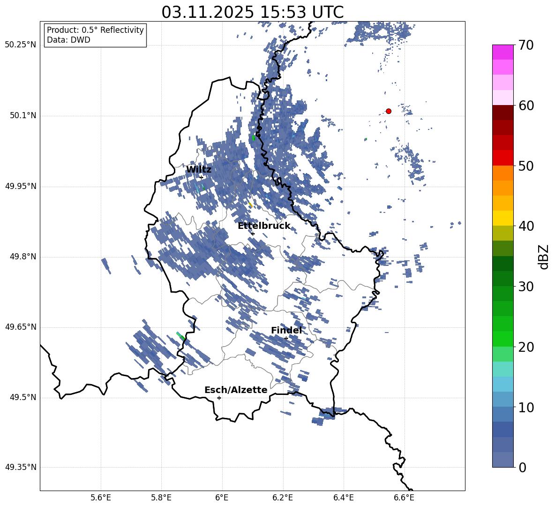
Task: Click the 5.8°E longitude label
Action: click(161, 498)
